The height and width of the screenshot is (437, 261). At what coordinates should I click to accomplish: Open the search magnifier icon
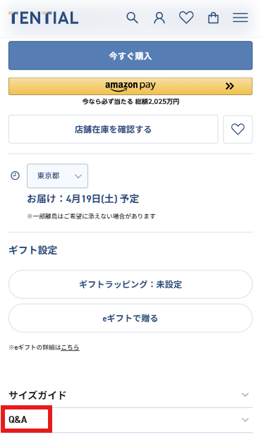pos(132,18)
